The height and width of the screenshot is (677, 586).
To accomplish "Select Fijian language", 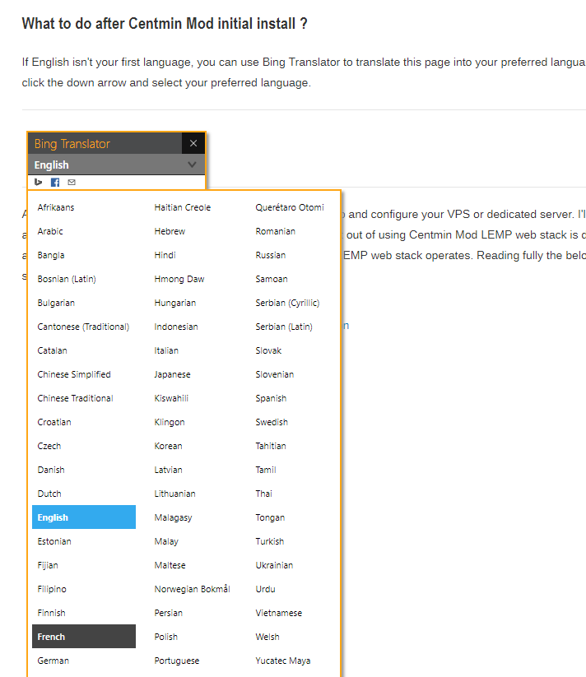I will [x=48, y=565].
